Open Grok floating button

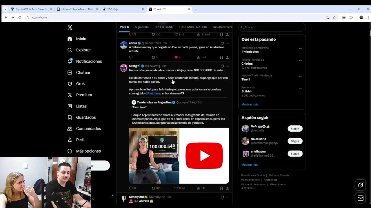coord(361,185)
